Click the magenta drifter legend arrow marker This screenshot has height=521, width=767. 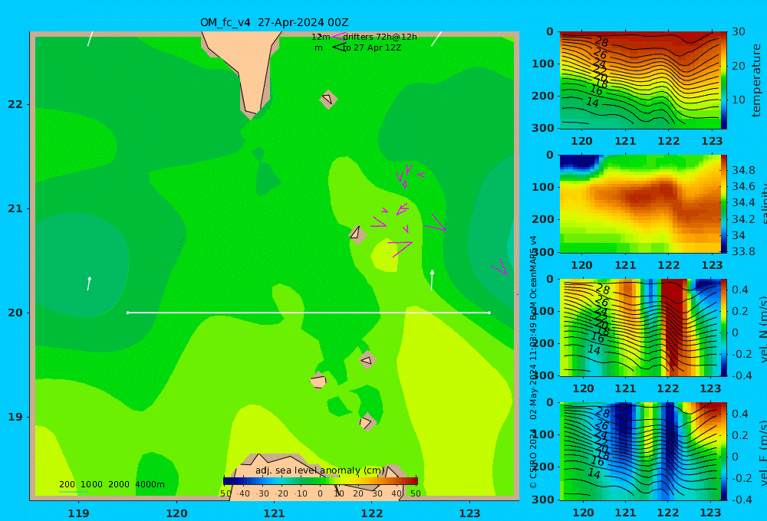pos(338,37)
